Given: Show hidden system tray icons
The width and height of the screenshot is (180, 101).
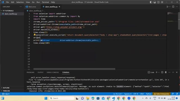Looking at the screenshot, I should click(143, 98).
